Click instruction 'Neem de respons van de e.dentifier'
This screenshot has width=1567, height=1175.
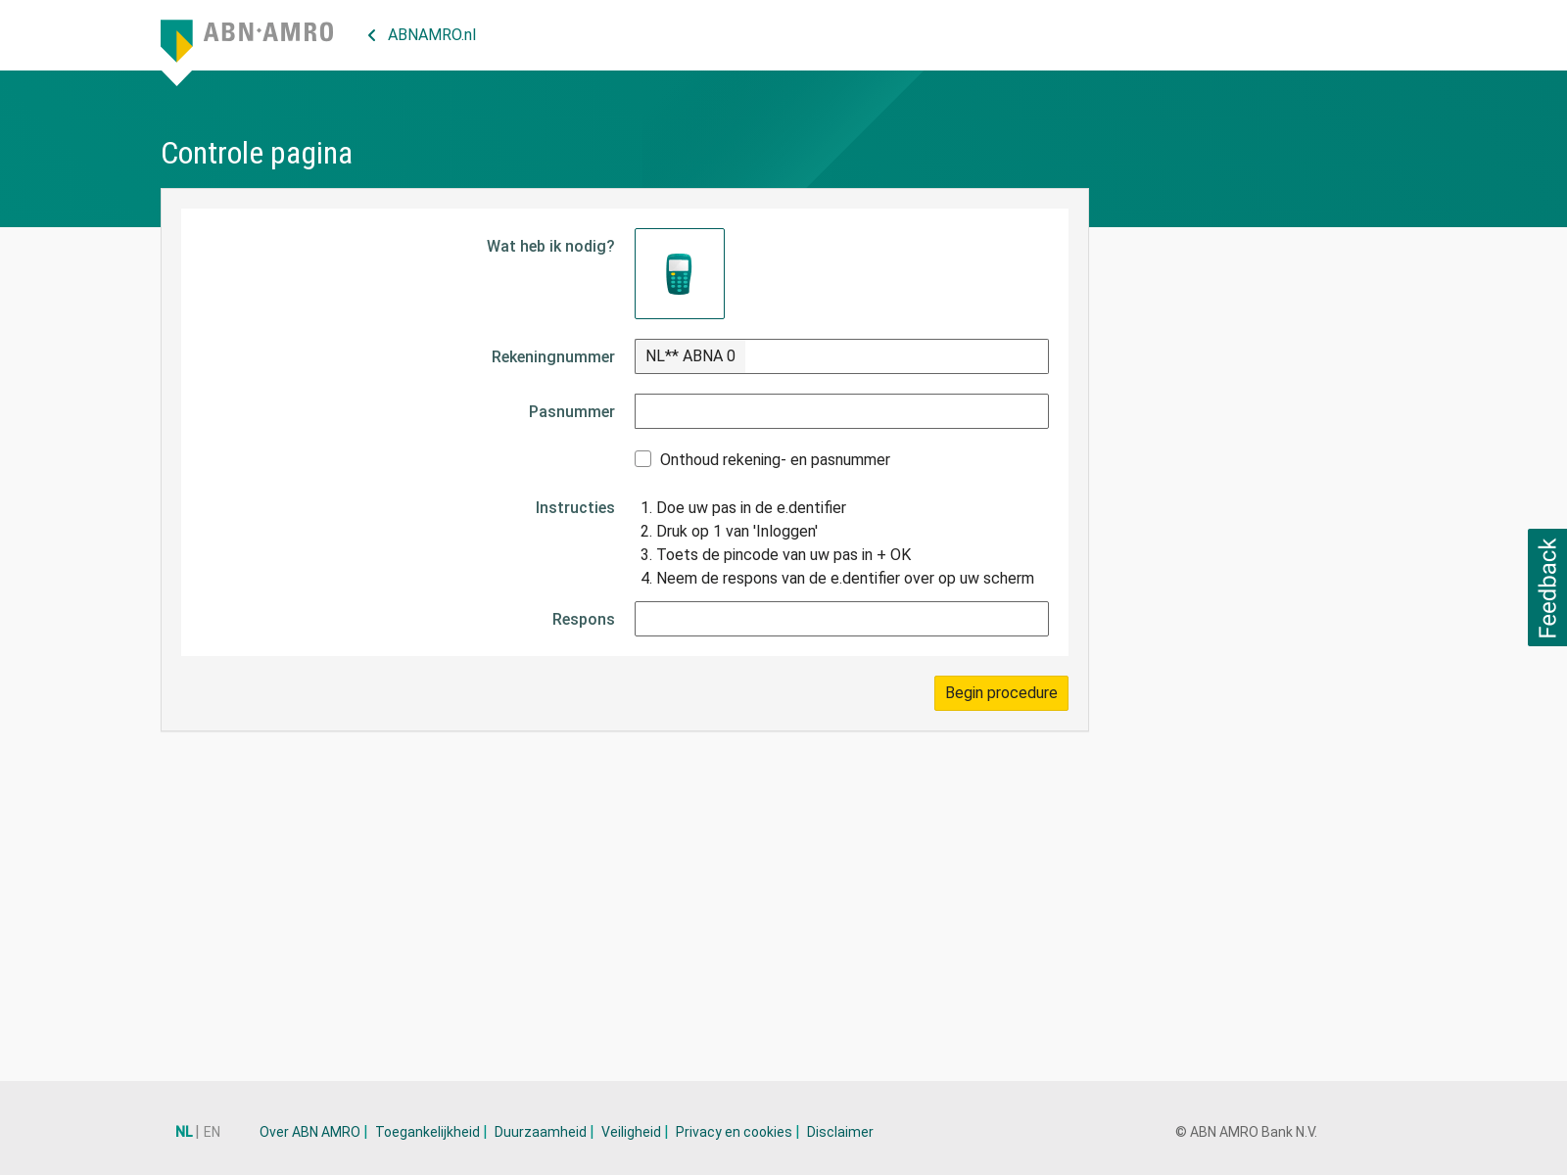point(845,578)
